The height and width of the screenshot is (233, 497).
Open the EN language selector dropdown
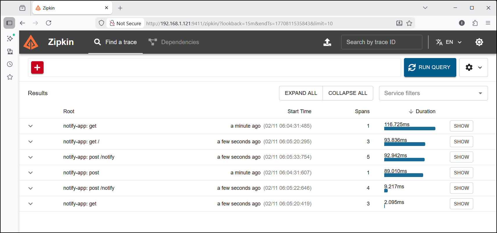[449, 42]
